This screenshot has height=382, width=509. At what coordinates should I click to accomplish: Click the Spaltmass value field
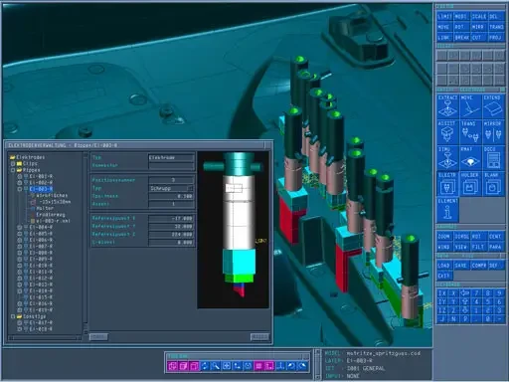pos(171,196)
